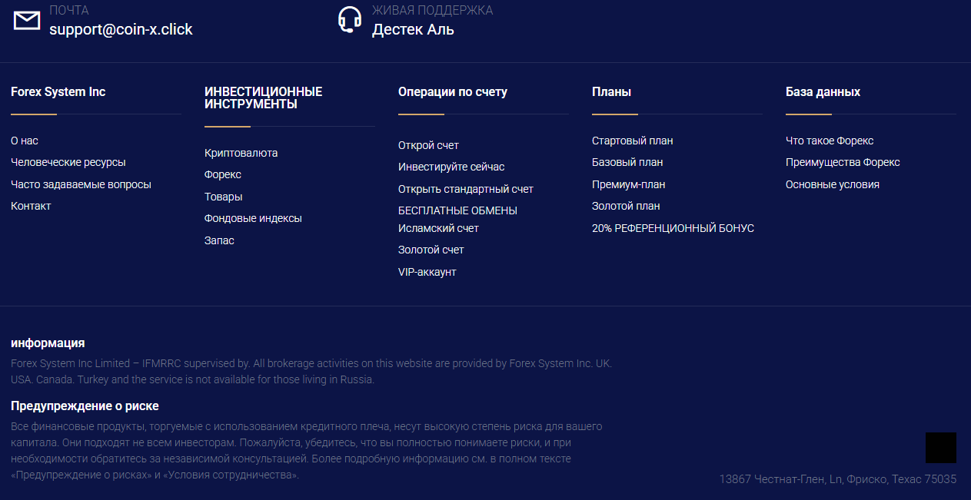Open Что такое Форекс link

pos(830,141)
